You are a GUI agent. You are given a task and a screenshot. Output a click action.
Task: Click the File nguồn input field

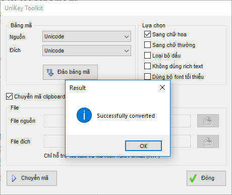[117, 121]
